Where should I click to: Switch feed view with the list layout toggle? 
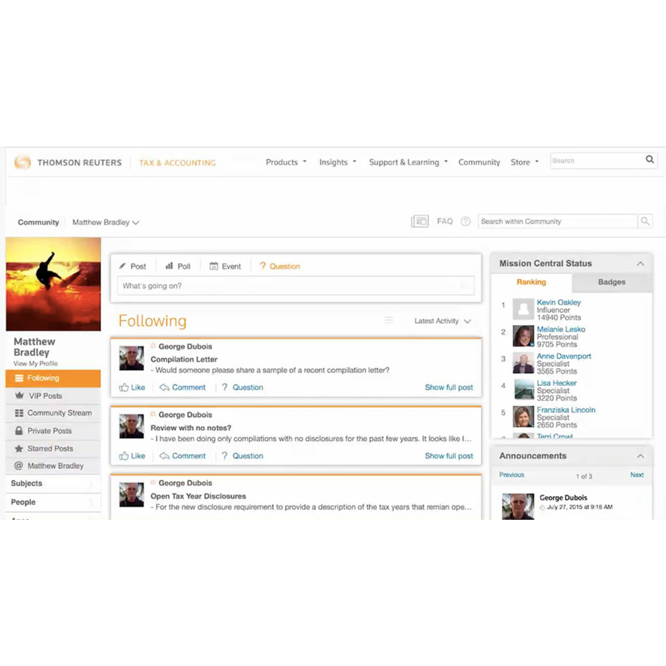coord(389,320)
